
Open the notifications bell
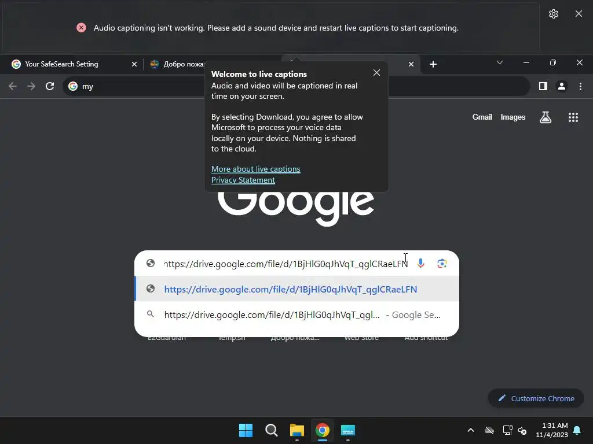[577, 430]
